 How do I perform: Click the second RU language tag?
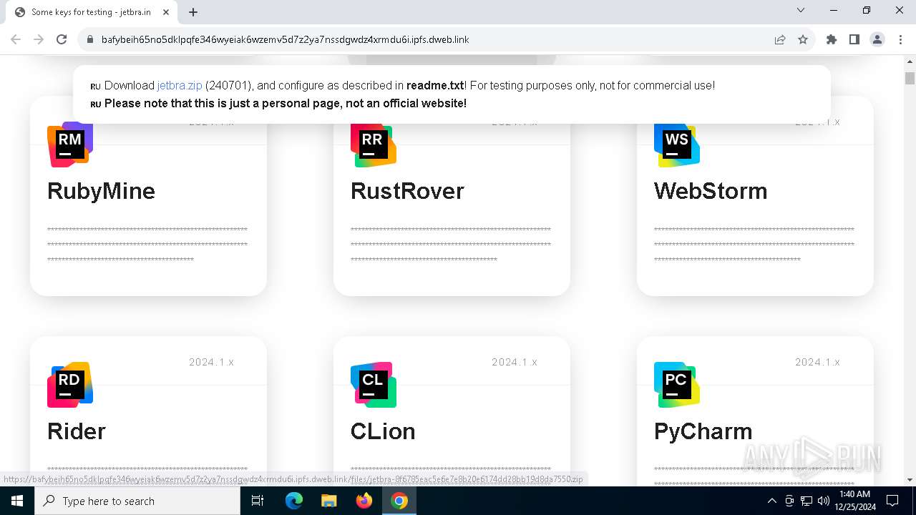pos(96,104)
